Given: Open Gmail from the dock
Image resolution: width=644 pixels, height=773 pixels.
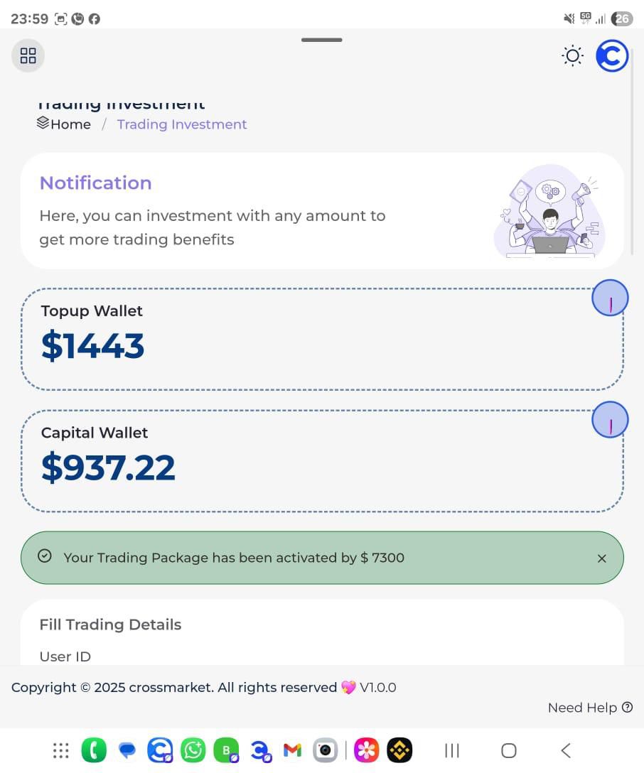Looking at the screenshot, I should 292,750.
